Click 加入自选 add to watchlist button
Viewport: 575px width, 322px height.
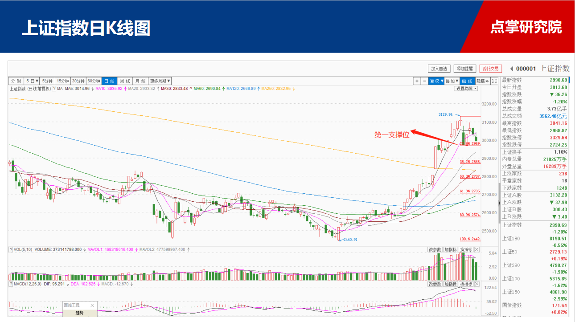point(439,69)
